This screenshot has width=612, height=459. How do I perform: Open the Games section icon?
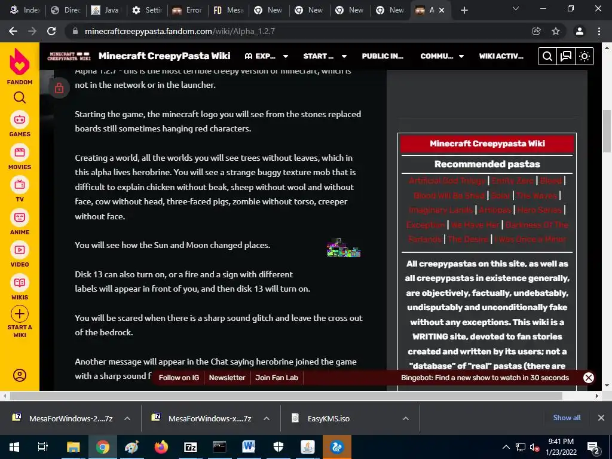[x=20, y=120]
